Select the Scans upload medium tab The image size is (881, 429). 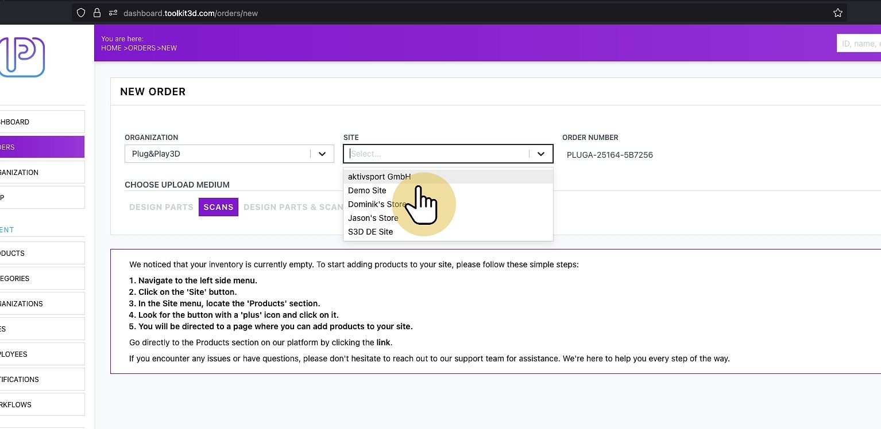tap(218, 207)
